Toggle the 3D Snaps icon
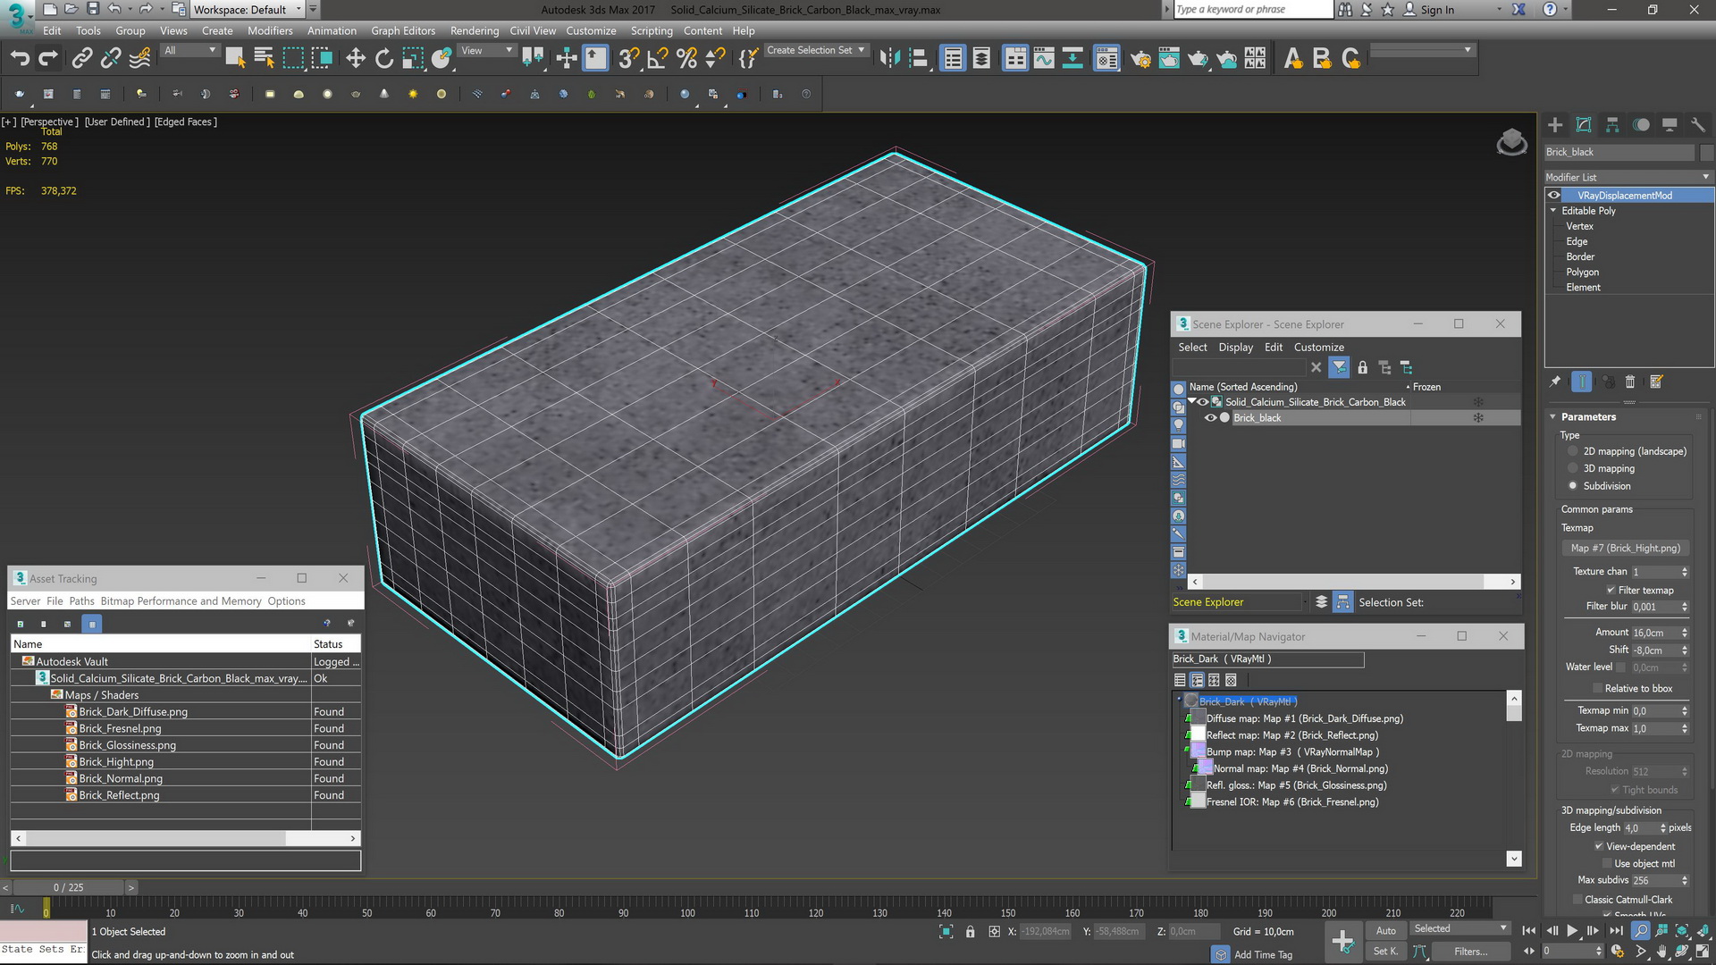 pyautogui.click(x=628, y=59)
